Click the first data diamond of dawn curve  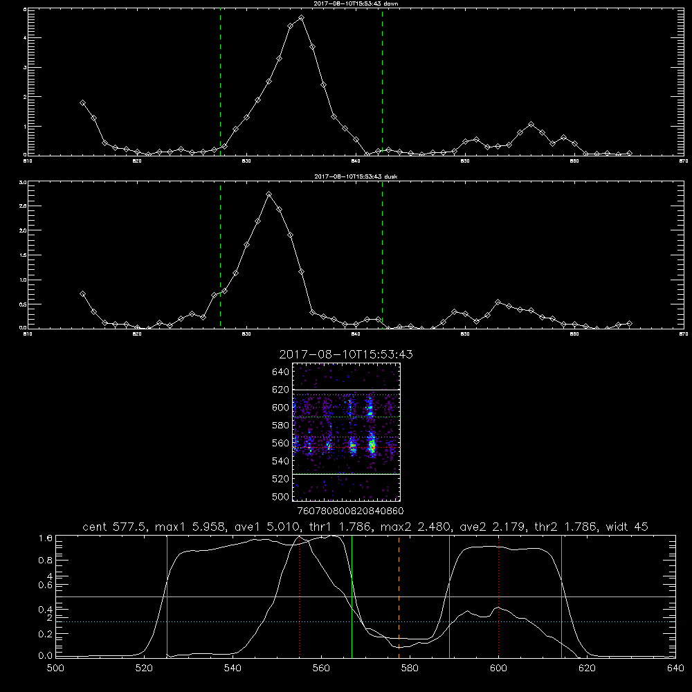pos(82,103)
